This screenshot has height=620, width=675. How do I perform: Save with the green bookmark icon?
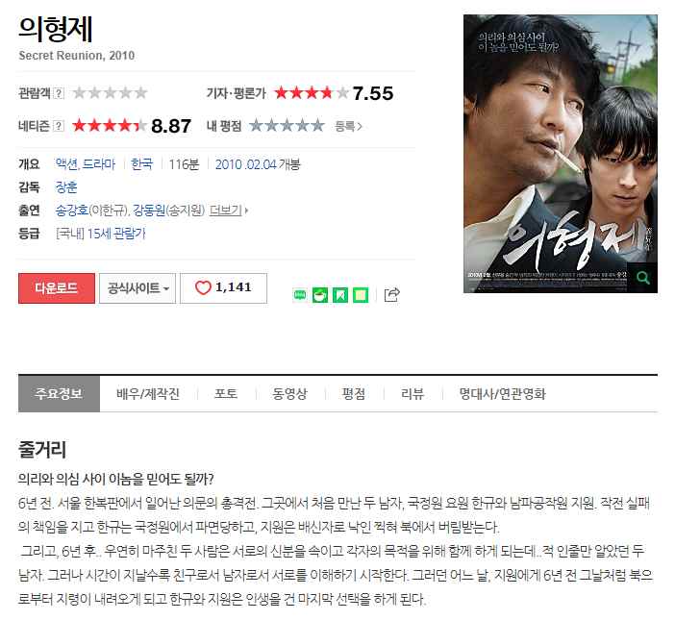coord(340,295)
